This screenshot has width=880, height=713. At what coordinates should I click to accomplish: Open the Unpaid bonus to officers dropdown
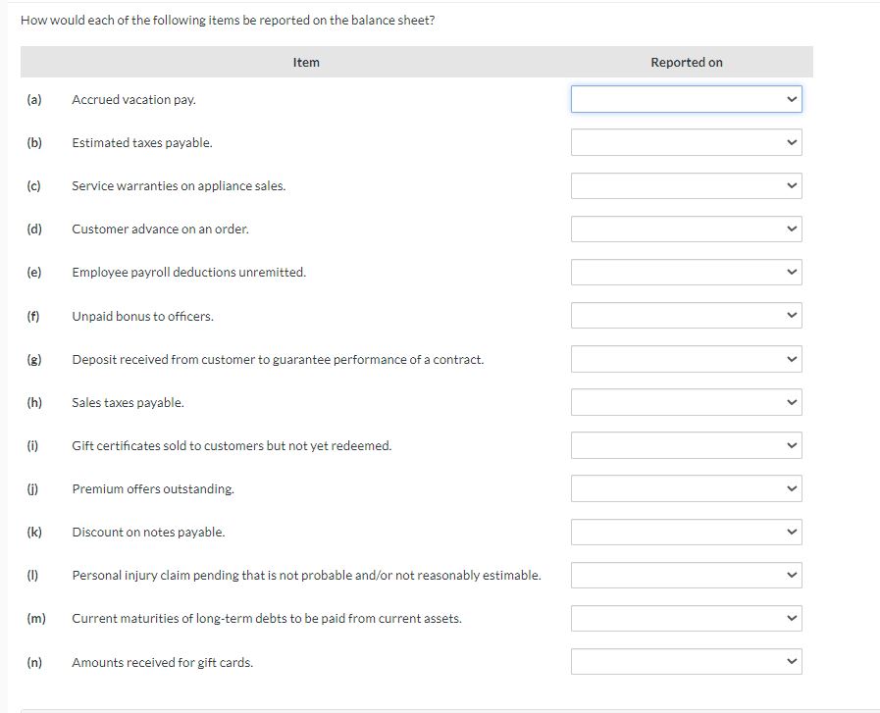685,315
